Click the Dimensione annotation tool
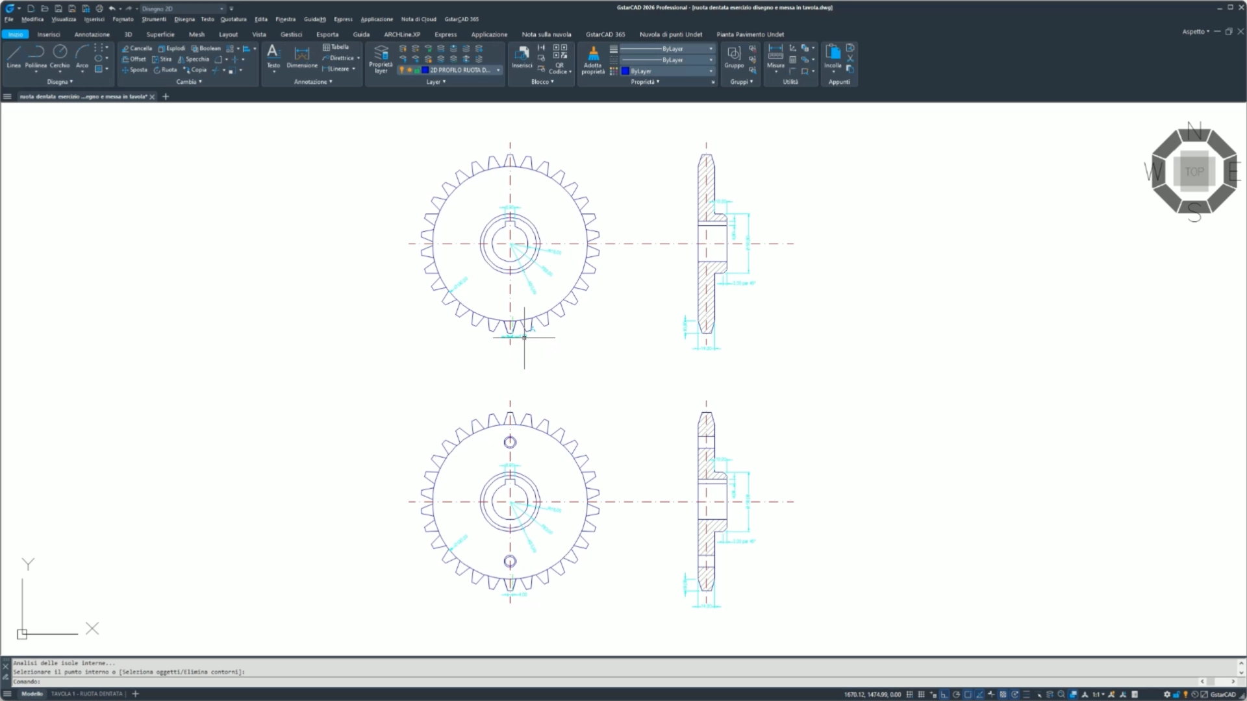The image size is (1247, 701). pos(302,56)
